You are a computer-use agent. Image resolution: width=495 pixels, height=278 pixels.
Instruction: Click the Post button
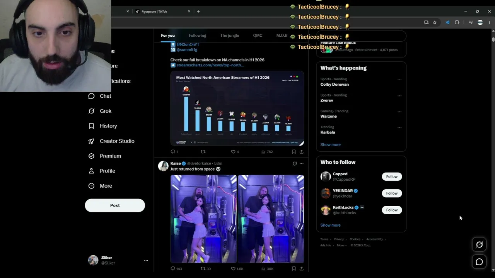115,205
